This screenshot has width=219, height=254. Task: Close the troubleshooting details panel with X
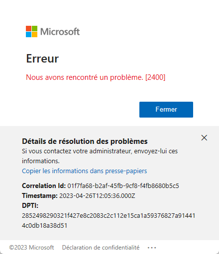click(x=204, y=137)
